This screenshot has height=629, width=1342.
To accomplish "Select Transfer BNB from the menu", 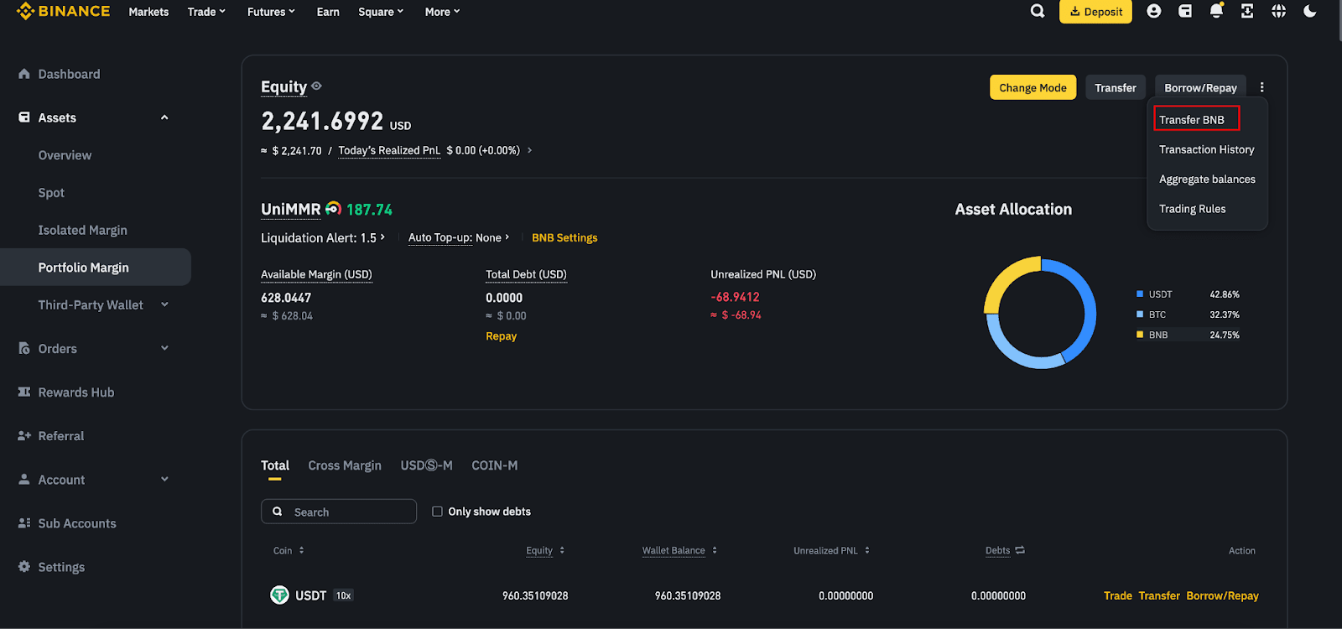I will pyautogui.click(x=1192, y=120).
